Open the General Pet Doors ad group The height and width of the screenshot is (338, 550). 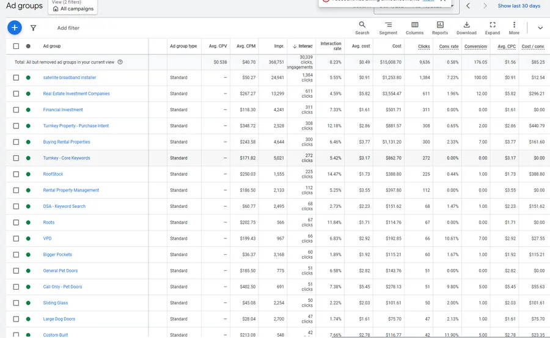click(61, 271)
